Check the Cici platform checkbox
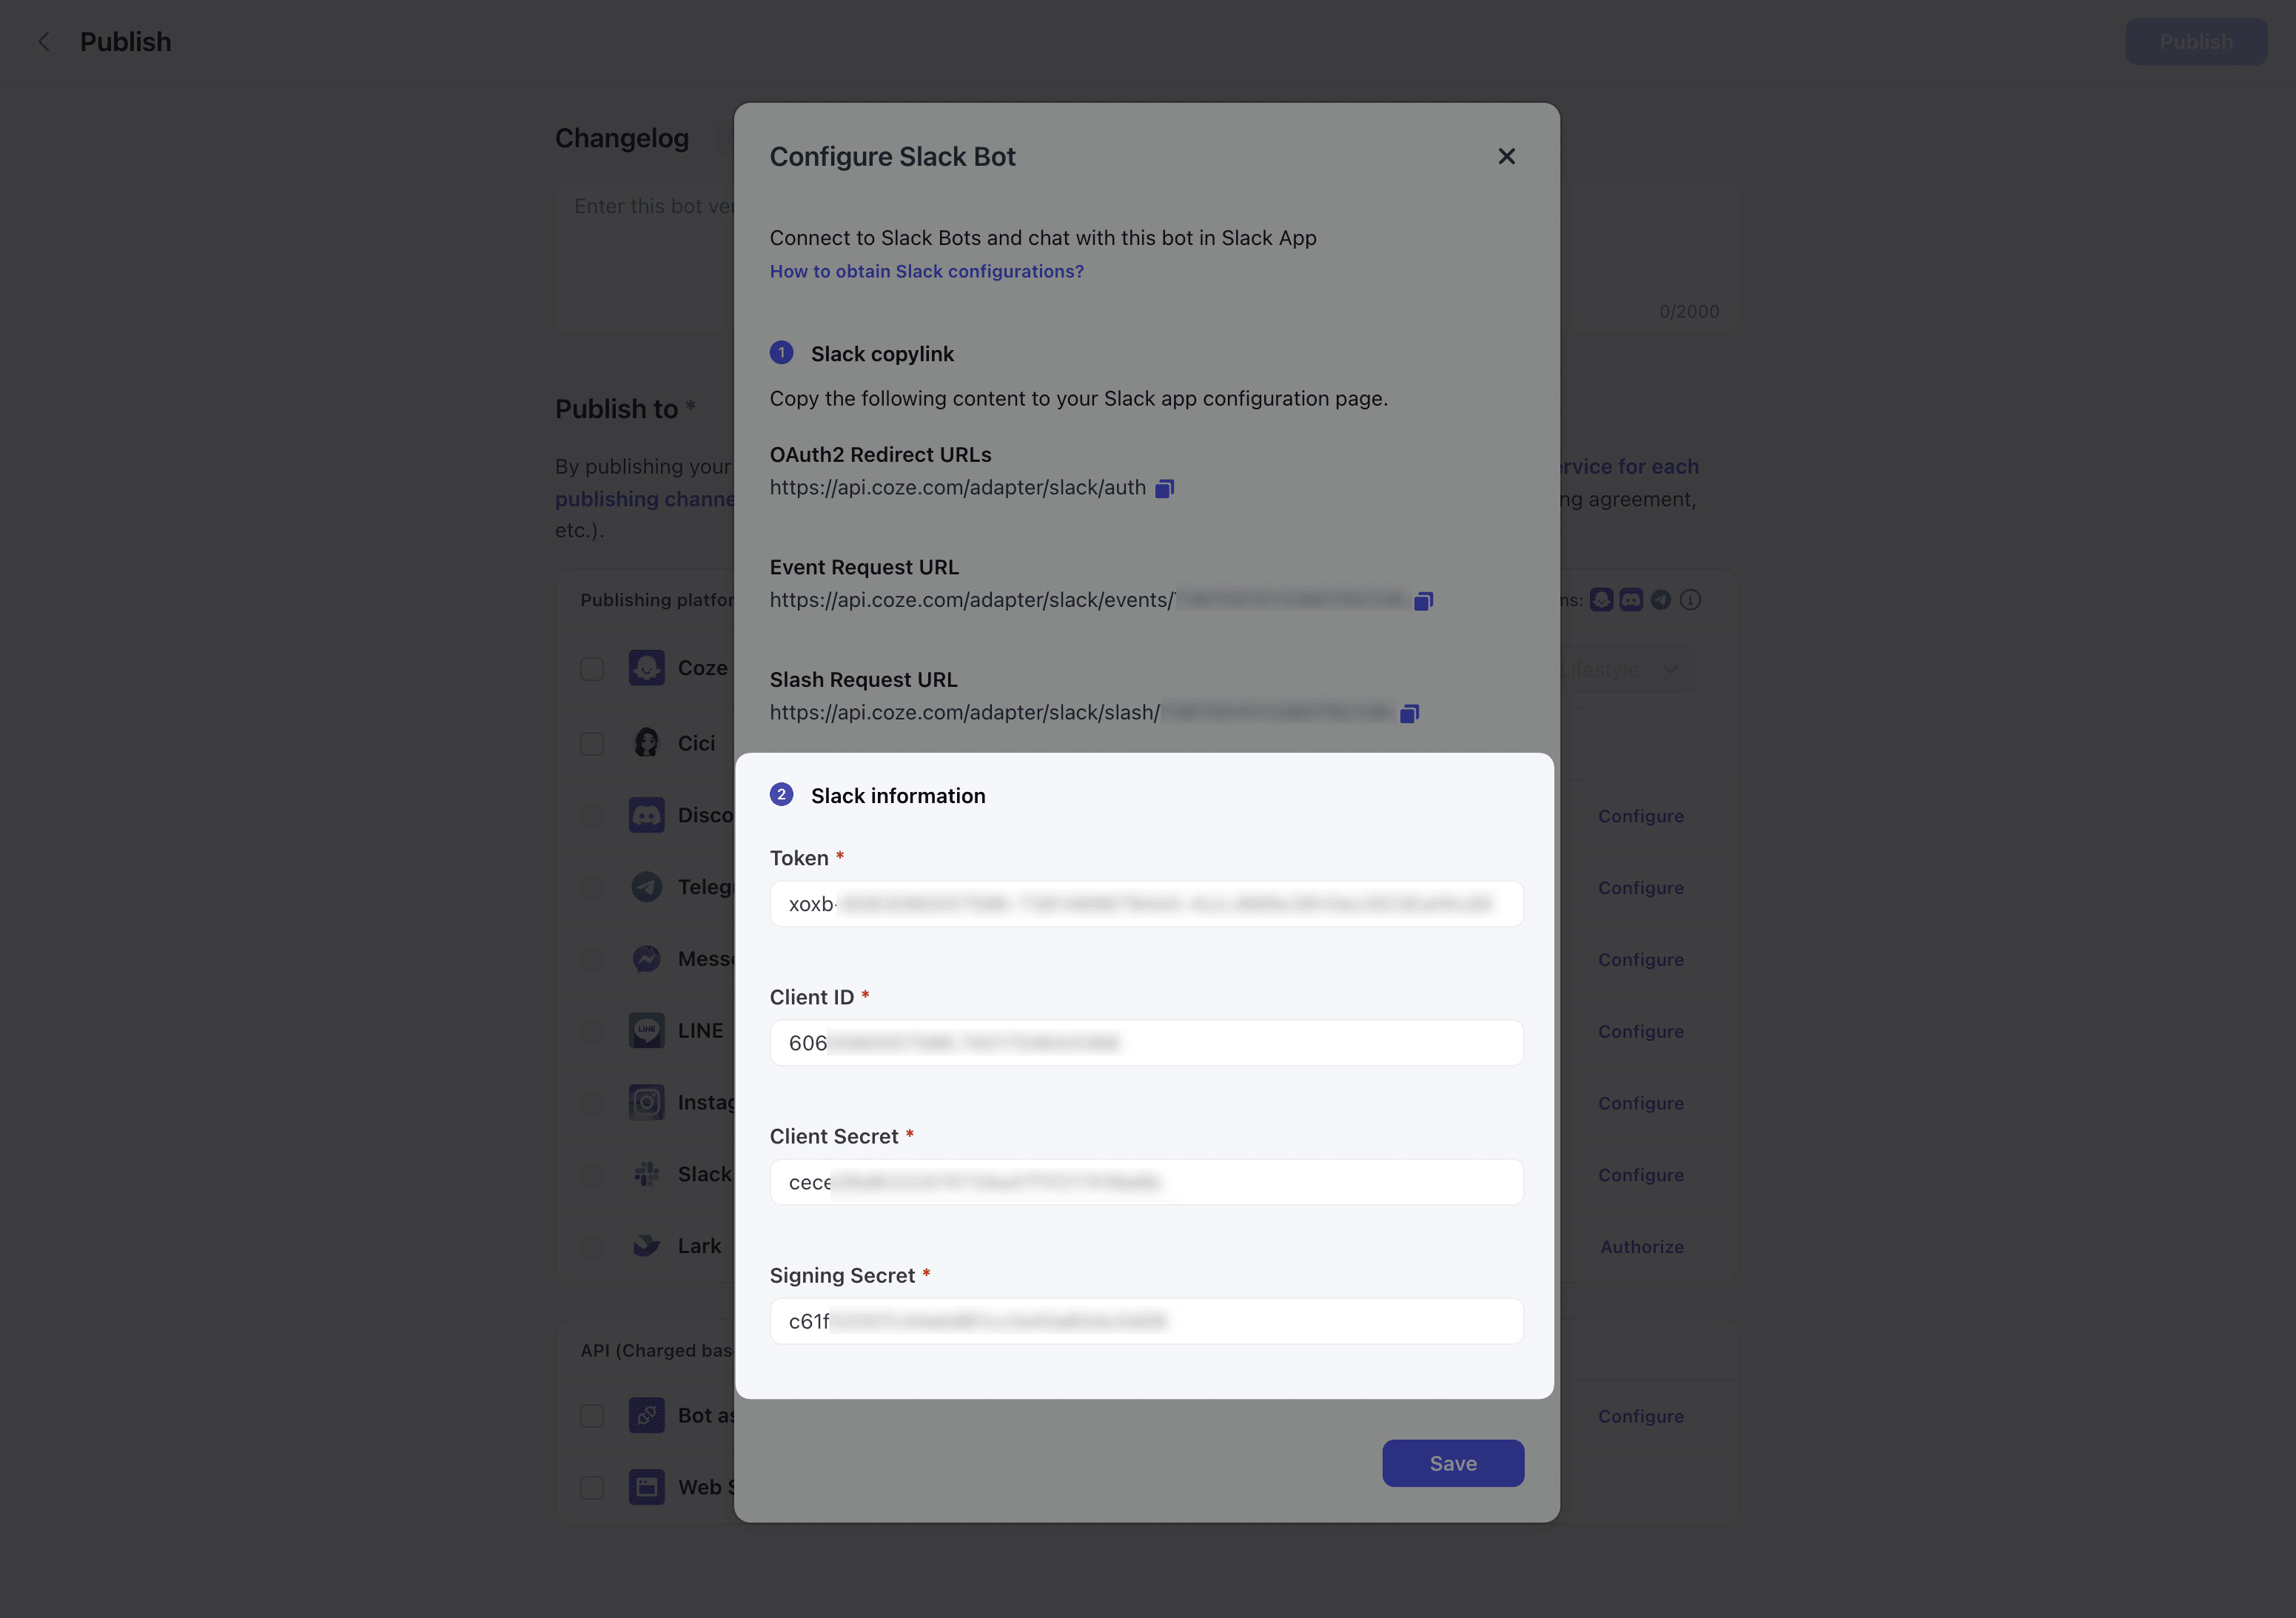 [592, 744]
